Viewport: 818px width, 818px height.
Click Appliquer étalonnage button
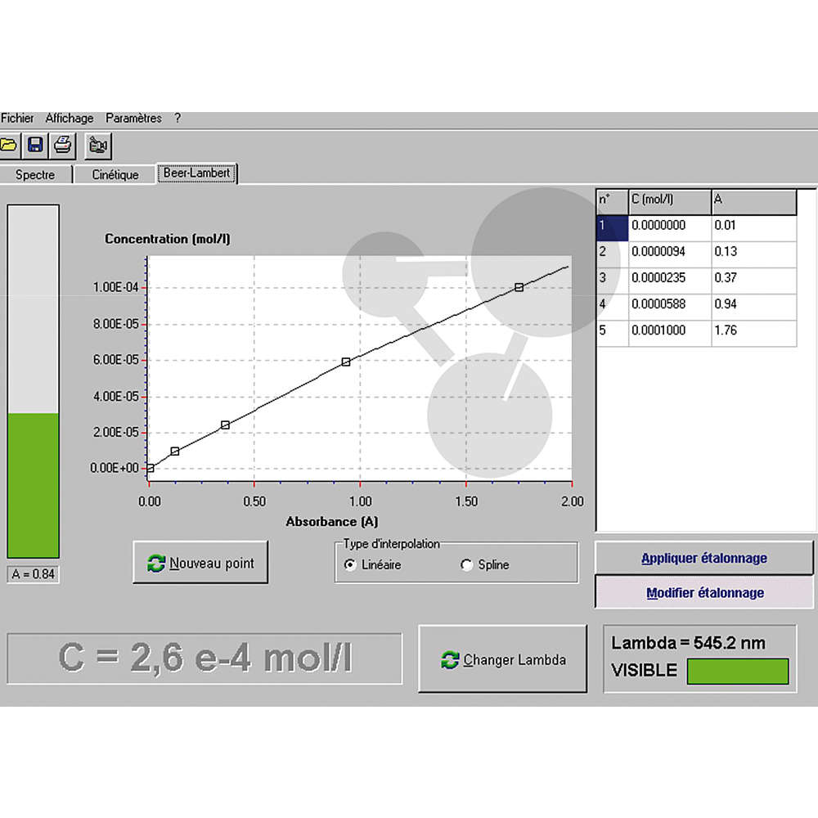pos(703,558)
